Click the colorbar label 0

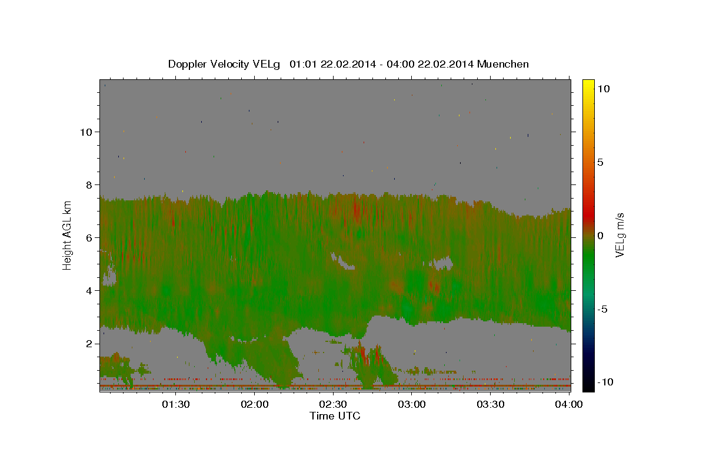[600, 236]
